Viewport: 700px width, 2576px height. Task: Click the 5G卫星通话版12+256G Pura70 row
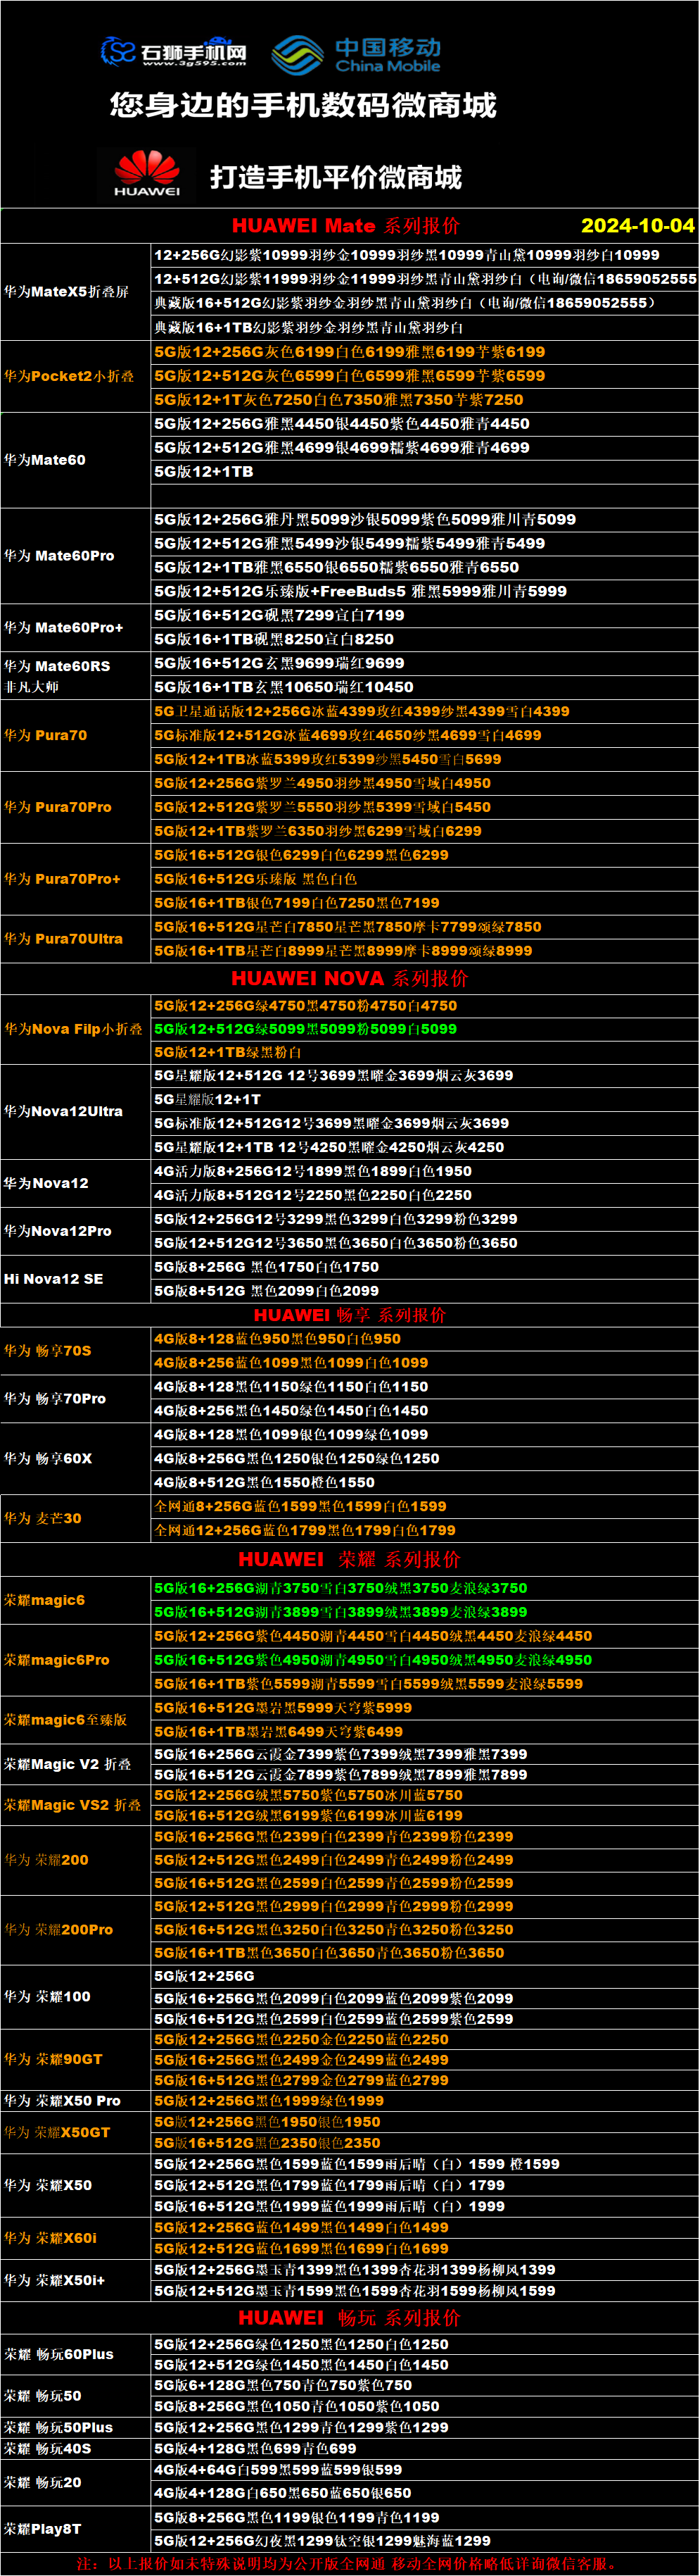(424, 712)
